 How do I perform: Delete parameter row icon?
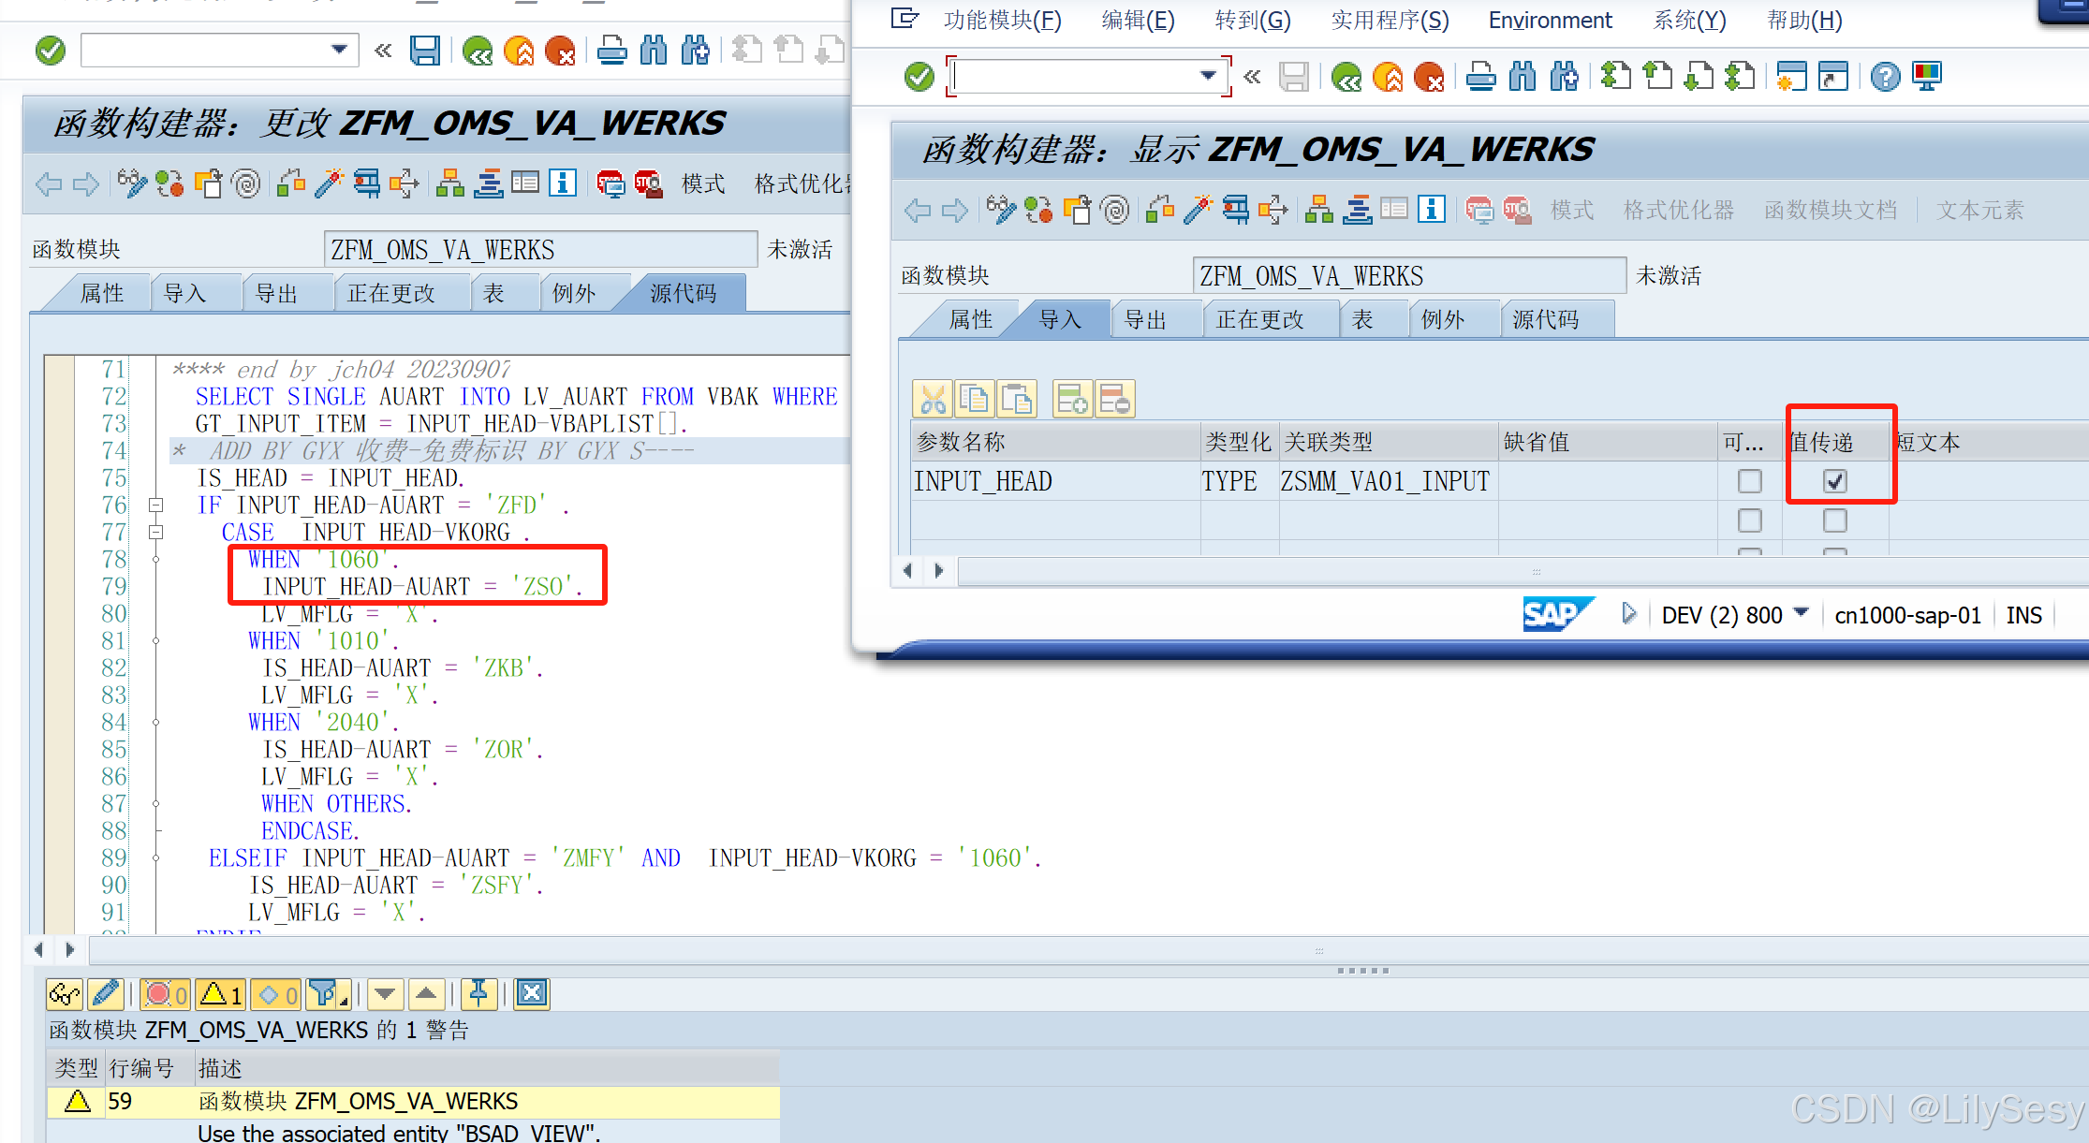coord(1114,398)
